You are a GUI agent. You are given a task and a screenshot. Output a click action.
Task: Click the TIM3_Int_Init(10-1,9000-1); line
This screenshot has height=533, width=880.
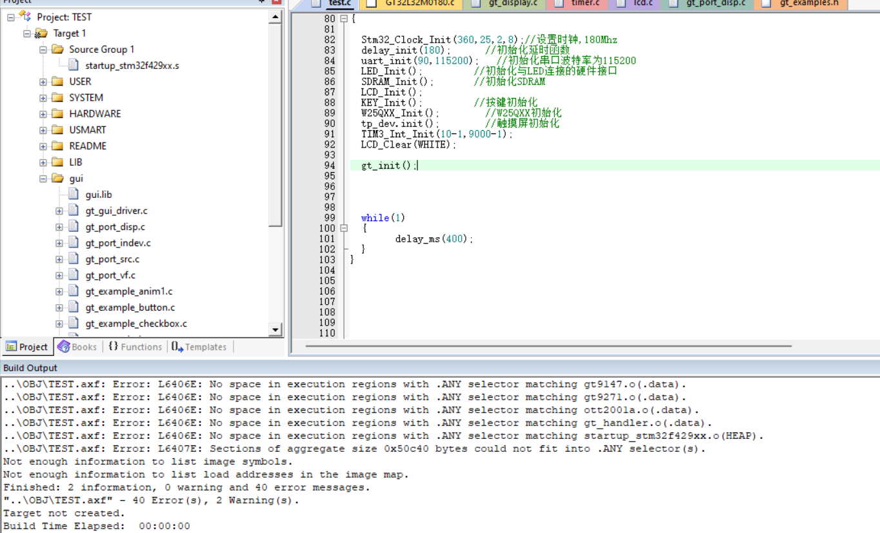437,134
